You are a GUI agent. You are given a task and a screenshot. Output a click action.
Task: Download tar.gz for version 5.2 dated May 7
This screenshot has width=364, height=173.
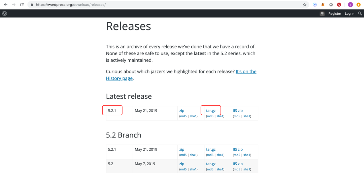click(x=211, y=164)
